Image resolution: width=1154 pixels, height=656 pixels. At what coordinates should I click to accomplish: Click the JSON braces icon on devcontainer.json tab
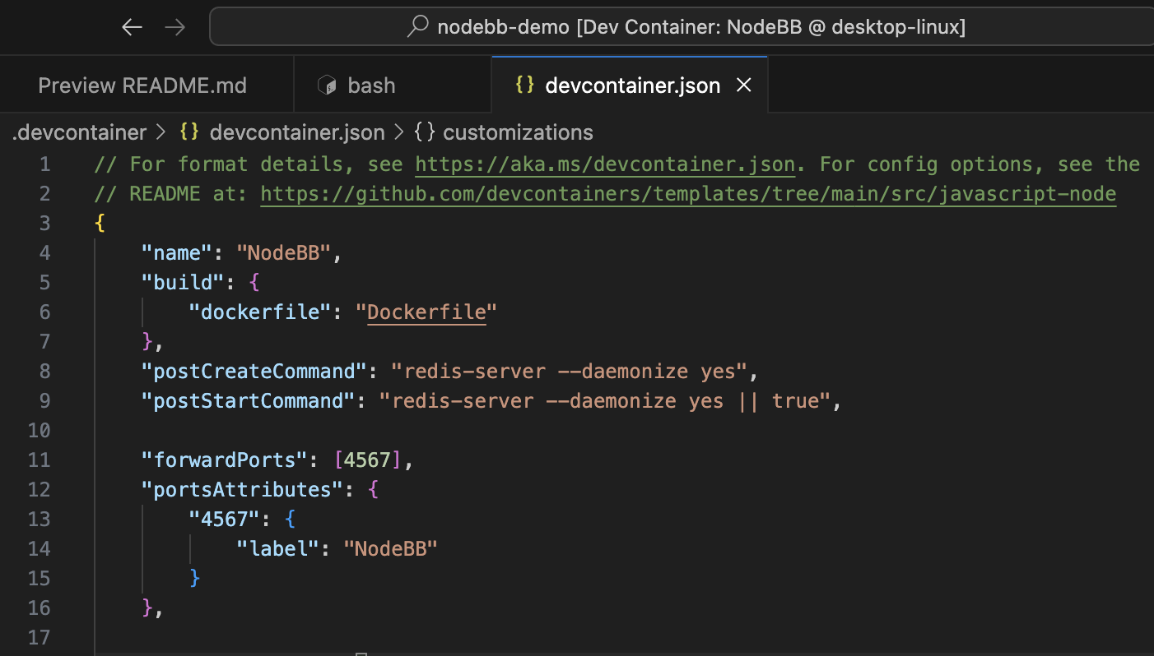524,85
